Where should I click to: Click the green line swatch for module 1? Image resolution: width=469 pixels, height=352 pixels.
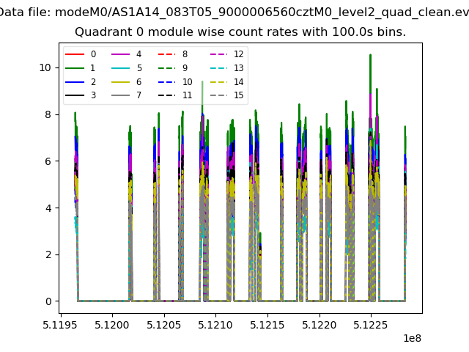click(x=74, y=68)
